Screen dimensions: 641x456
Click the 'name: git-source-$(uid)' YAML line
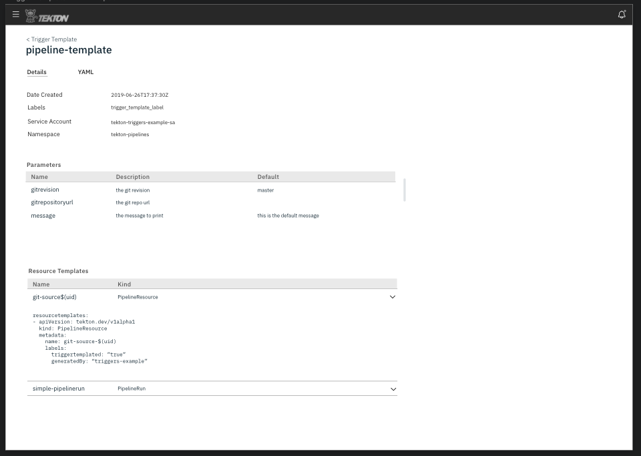click(x=81, y=342)
